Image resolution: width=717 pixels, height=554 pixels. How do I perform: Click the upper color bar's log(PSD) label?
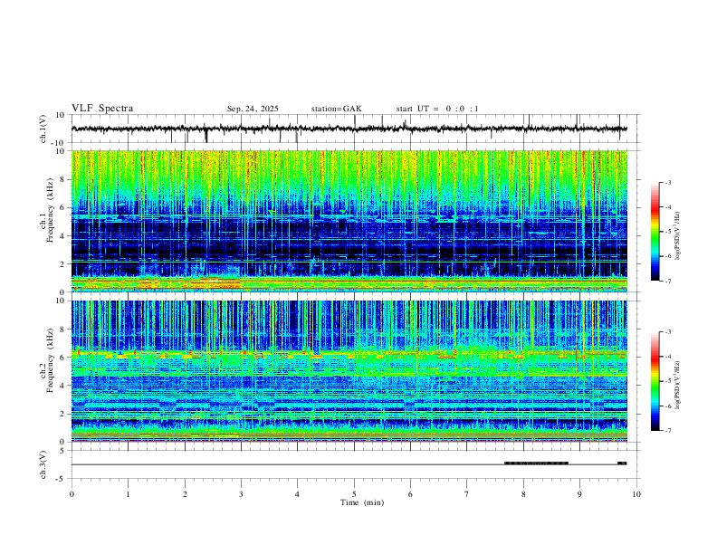(677, 235)
